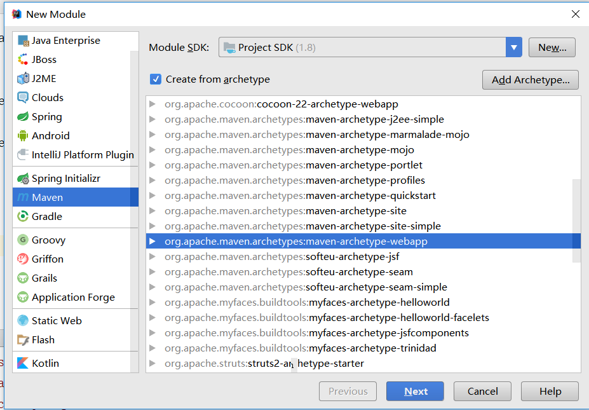Select Spring Initializr module type
The height and width of the screenshot is (410, 589).
[x=76, y=179]
